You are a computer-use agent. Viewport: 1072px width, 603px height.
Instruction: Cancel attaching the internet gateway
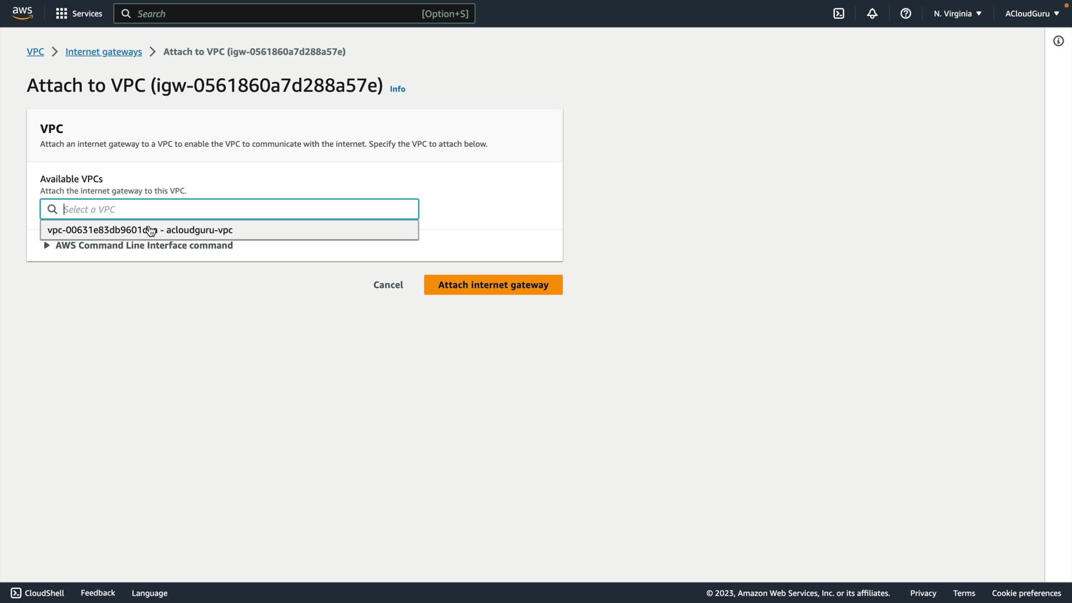pos(388,285)
